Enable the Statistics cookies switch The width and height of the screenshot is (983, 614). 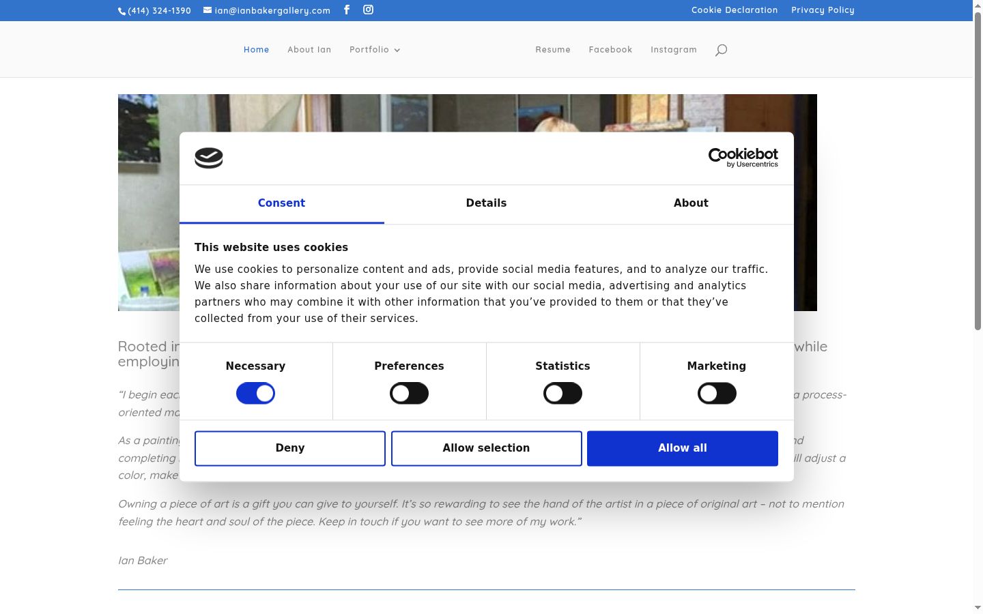tap(562, 394)
